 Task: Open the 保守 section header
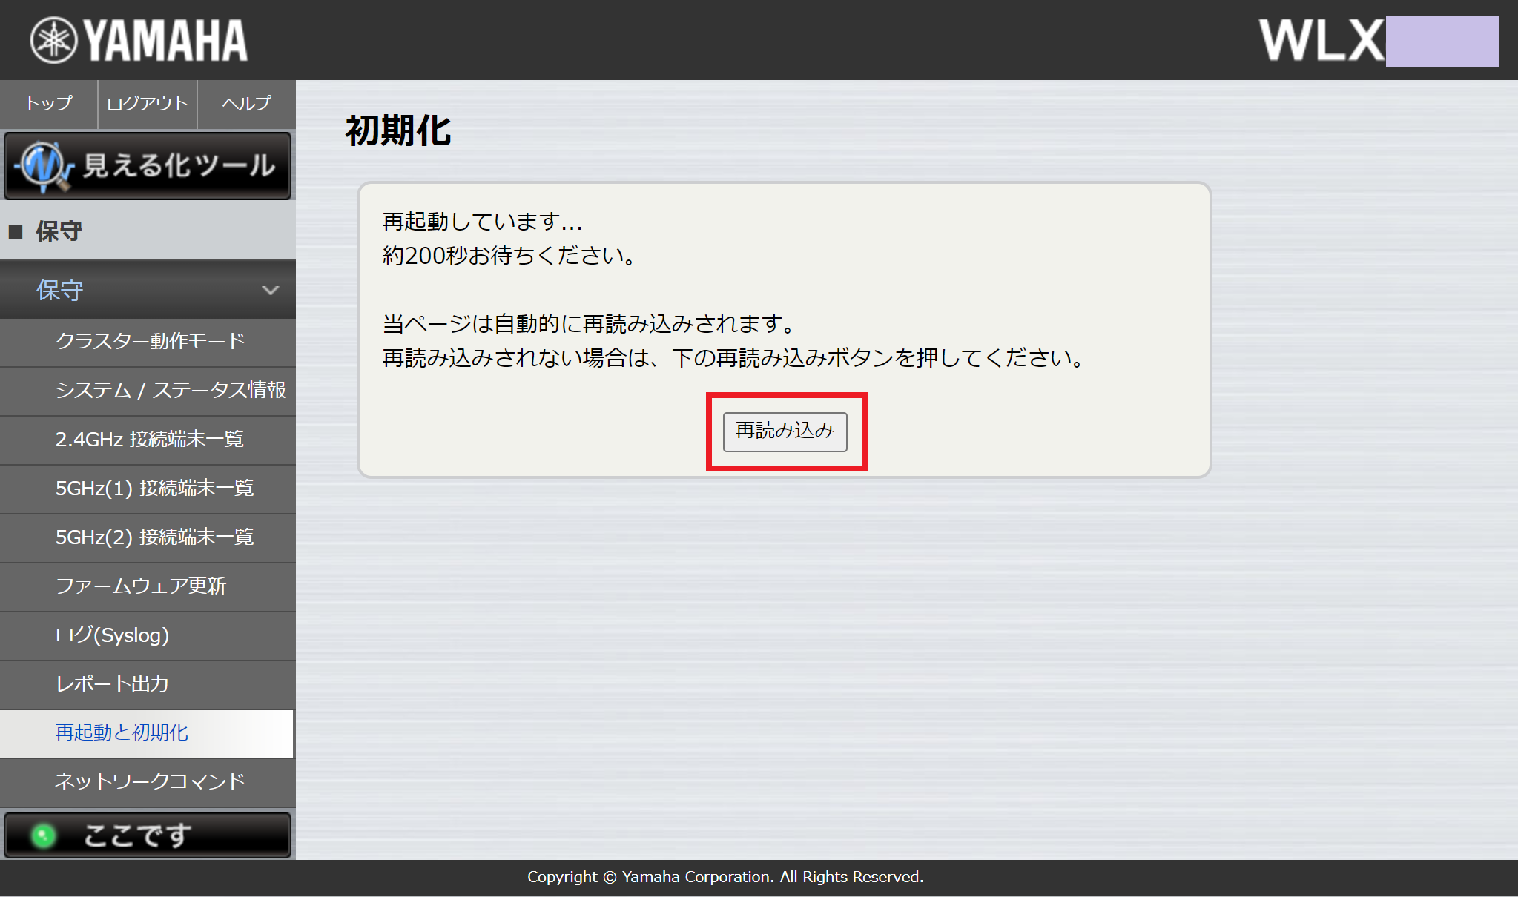click(x=59, y=290)
